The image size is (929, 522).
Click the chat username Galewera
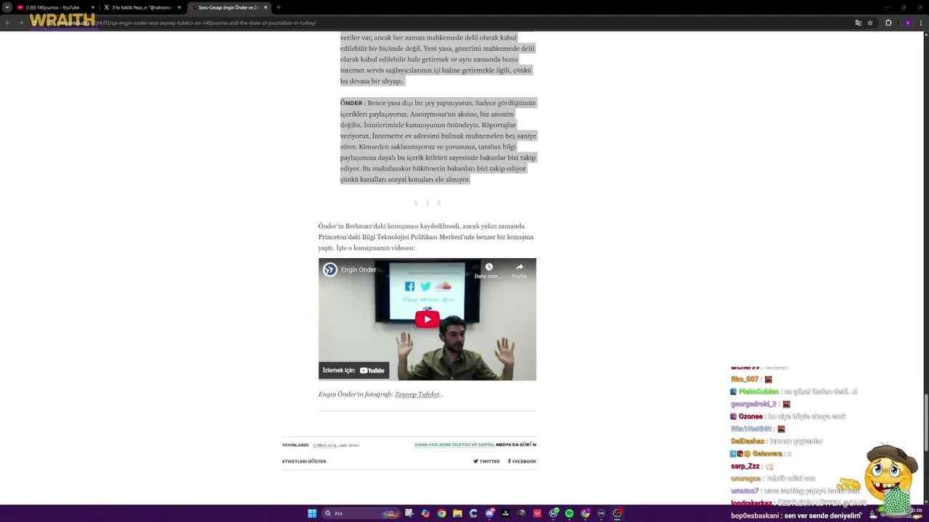(x=767, y=454)
